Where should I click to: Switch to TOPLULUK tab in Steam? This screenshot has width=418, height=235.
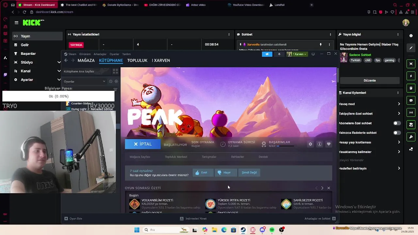(x=137, y=60)
